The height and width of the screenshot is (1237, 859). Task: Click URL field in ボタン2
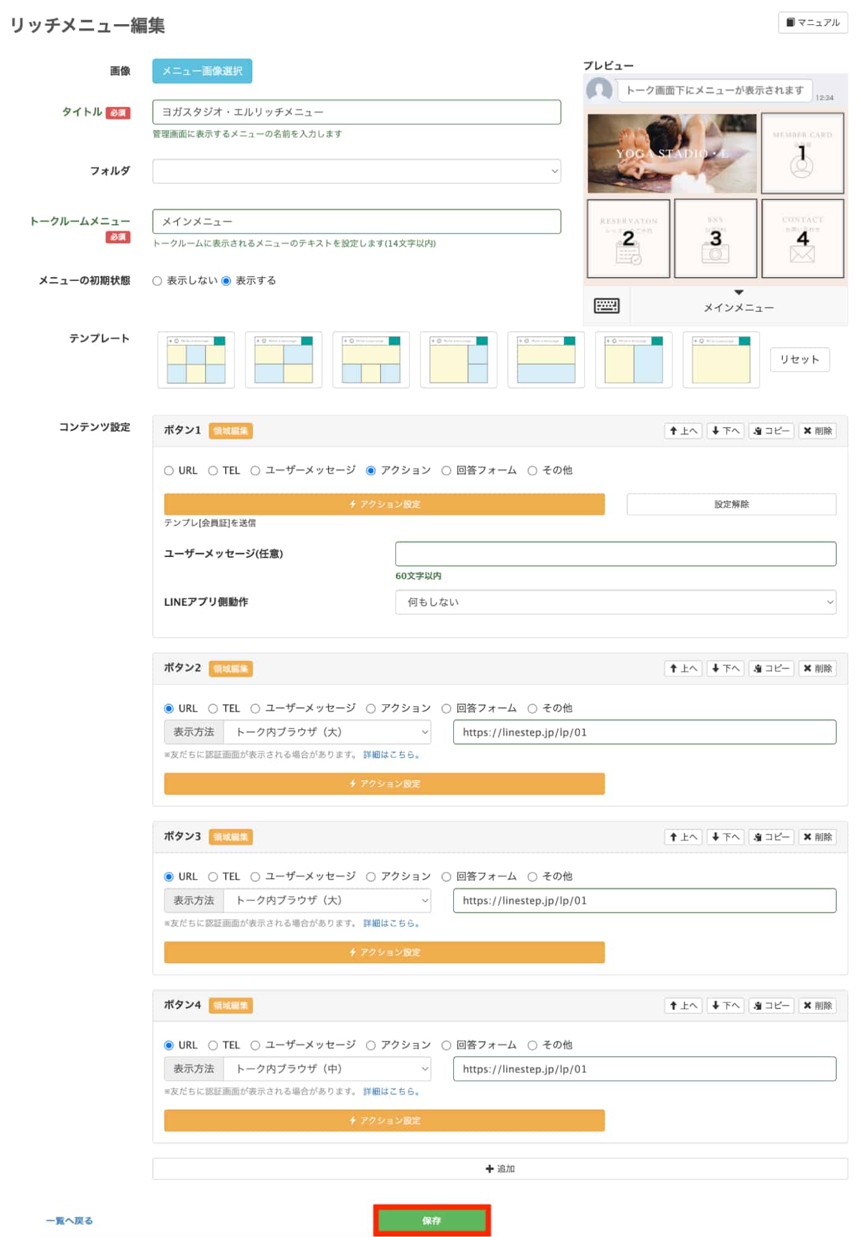point(644,732)
